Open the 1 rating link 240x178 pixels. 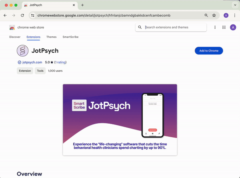pos(60,62)
